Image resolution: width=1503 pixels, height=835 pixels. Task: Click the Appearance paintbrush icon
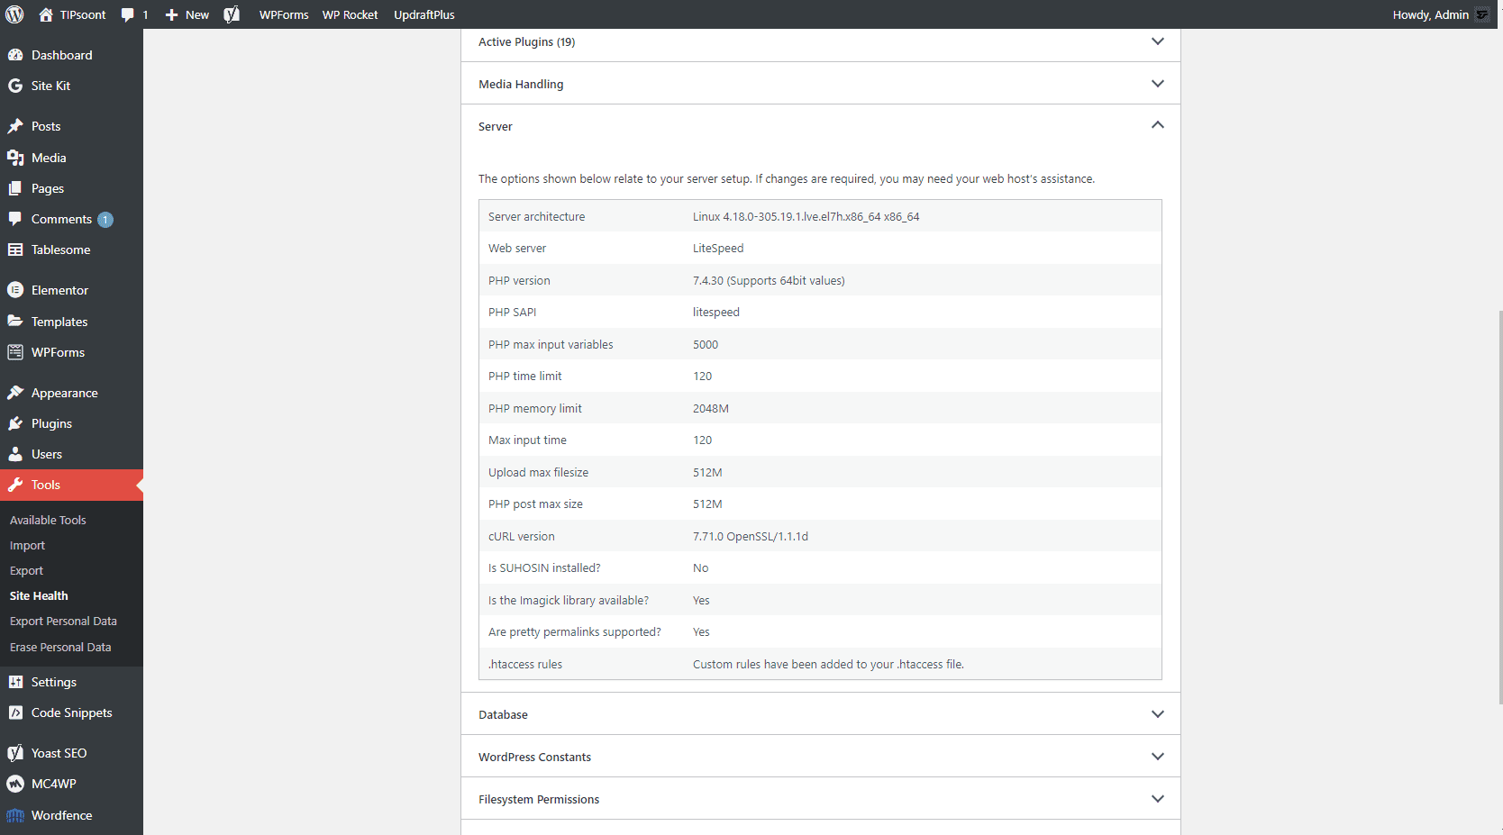15,393
